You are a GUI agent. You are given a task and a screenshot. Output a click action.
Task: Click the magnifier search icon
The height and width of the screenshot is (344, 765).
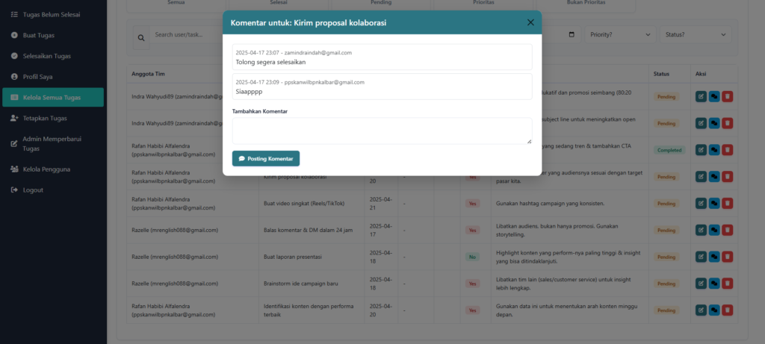(142, 36)
